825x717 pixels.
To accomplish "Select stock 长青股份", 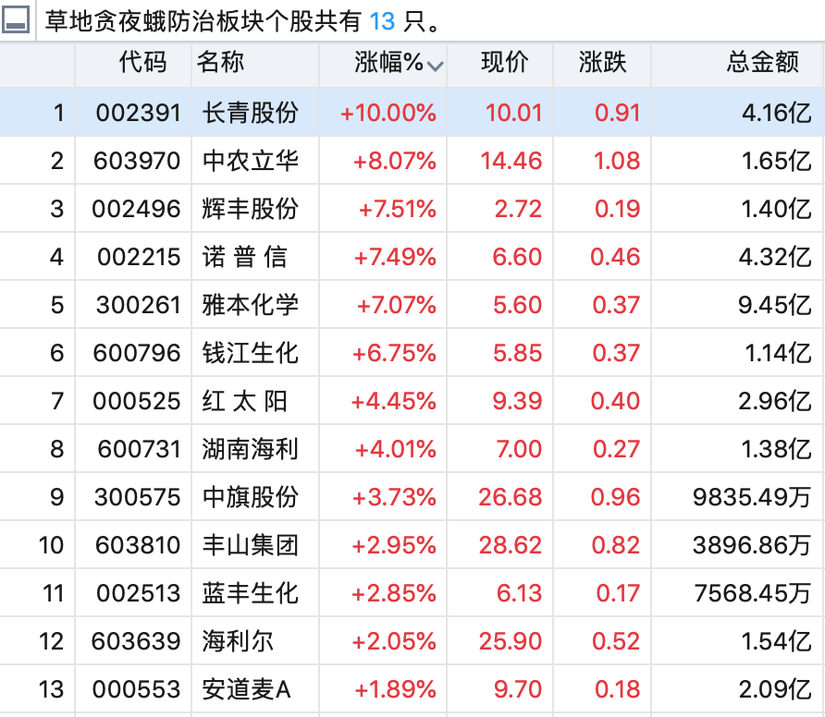I will [251, 113].
